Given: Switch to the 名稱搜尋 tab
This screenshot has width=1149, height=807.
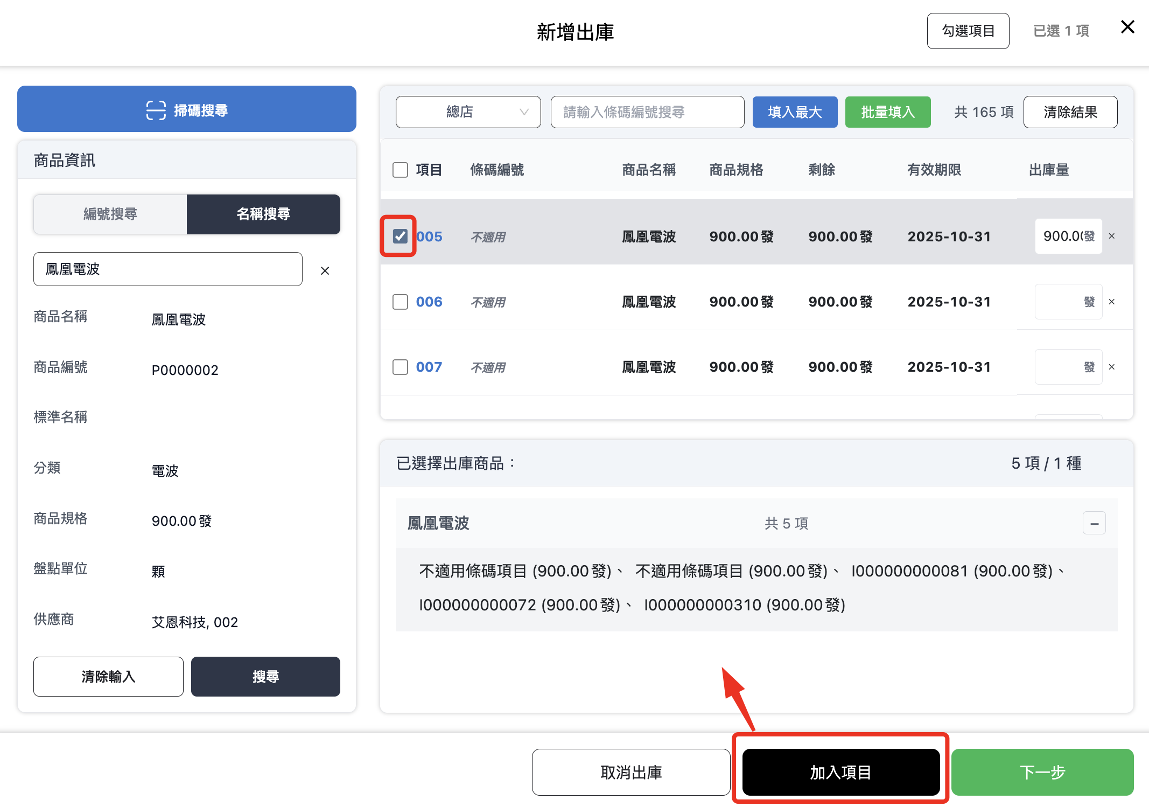Looking at the screenshot, I should click(x=263, y=214).
